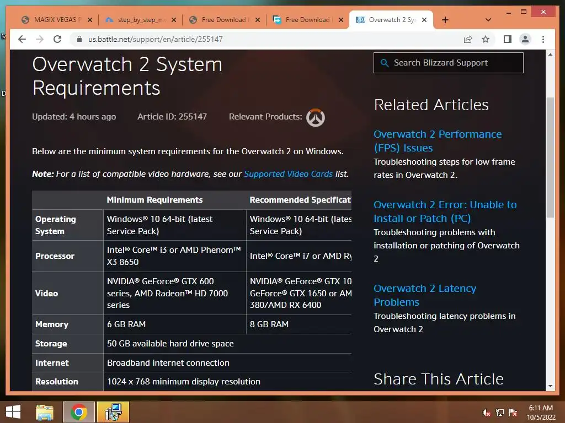The image size is (565, 423).
Task: Open Overwatch 2 Performance (FPS) Issues
Action: [x=438, y=141]
